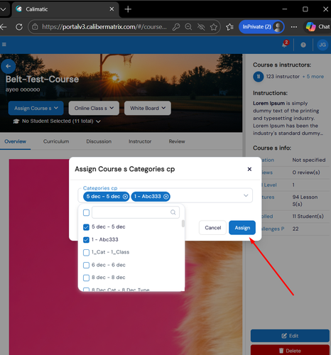Remove the '1 - Abc333' chip
Image resolution: width=331 pixels, height=355 pixels.
[166, 197]
